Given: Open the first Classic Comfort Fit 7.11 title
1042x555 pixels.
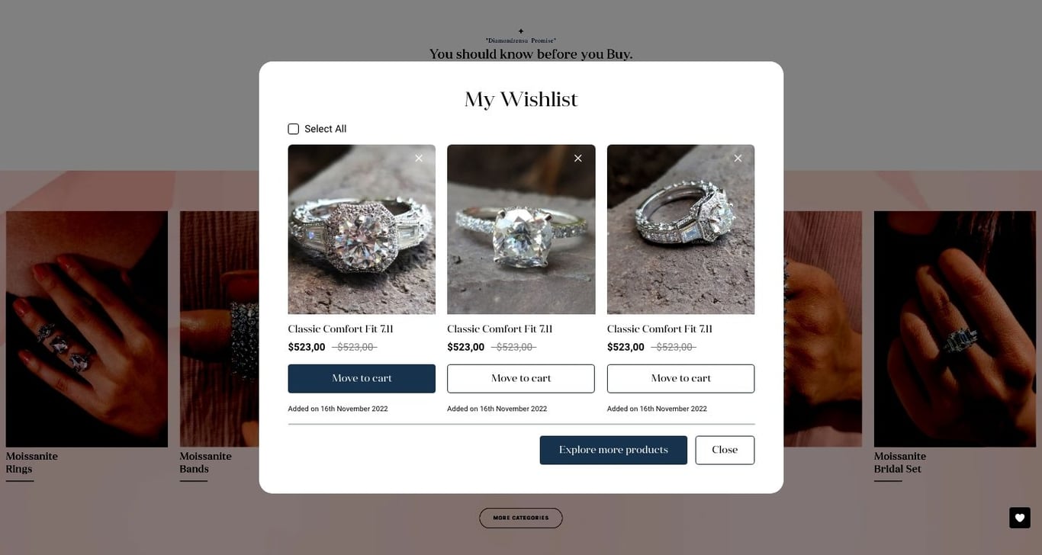Looking at the screenshot, I should 340,329.
